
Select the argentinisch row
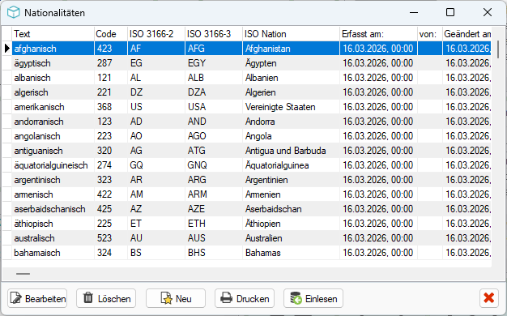(x=252, y=180)
